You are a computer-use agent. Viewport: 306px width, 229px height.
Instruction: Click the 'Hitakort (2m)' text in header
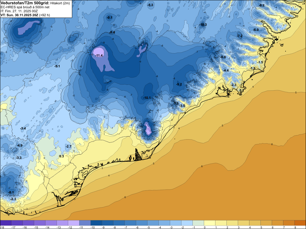point(60,3)
